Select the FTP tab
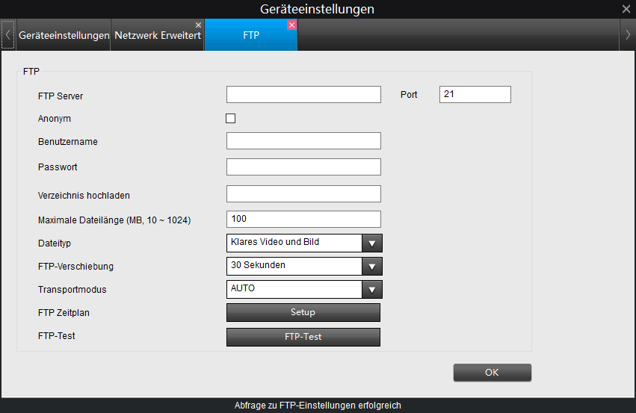636x413 pixels. [250, 36]
